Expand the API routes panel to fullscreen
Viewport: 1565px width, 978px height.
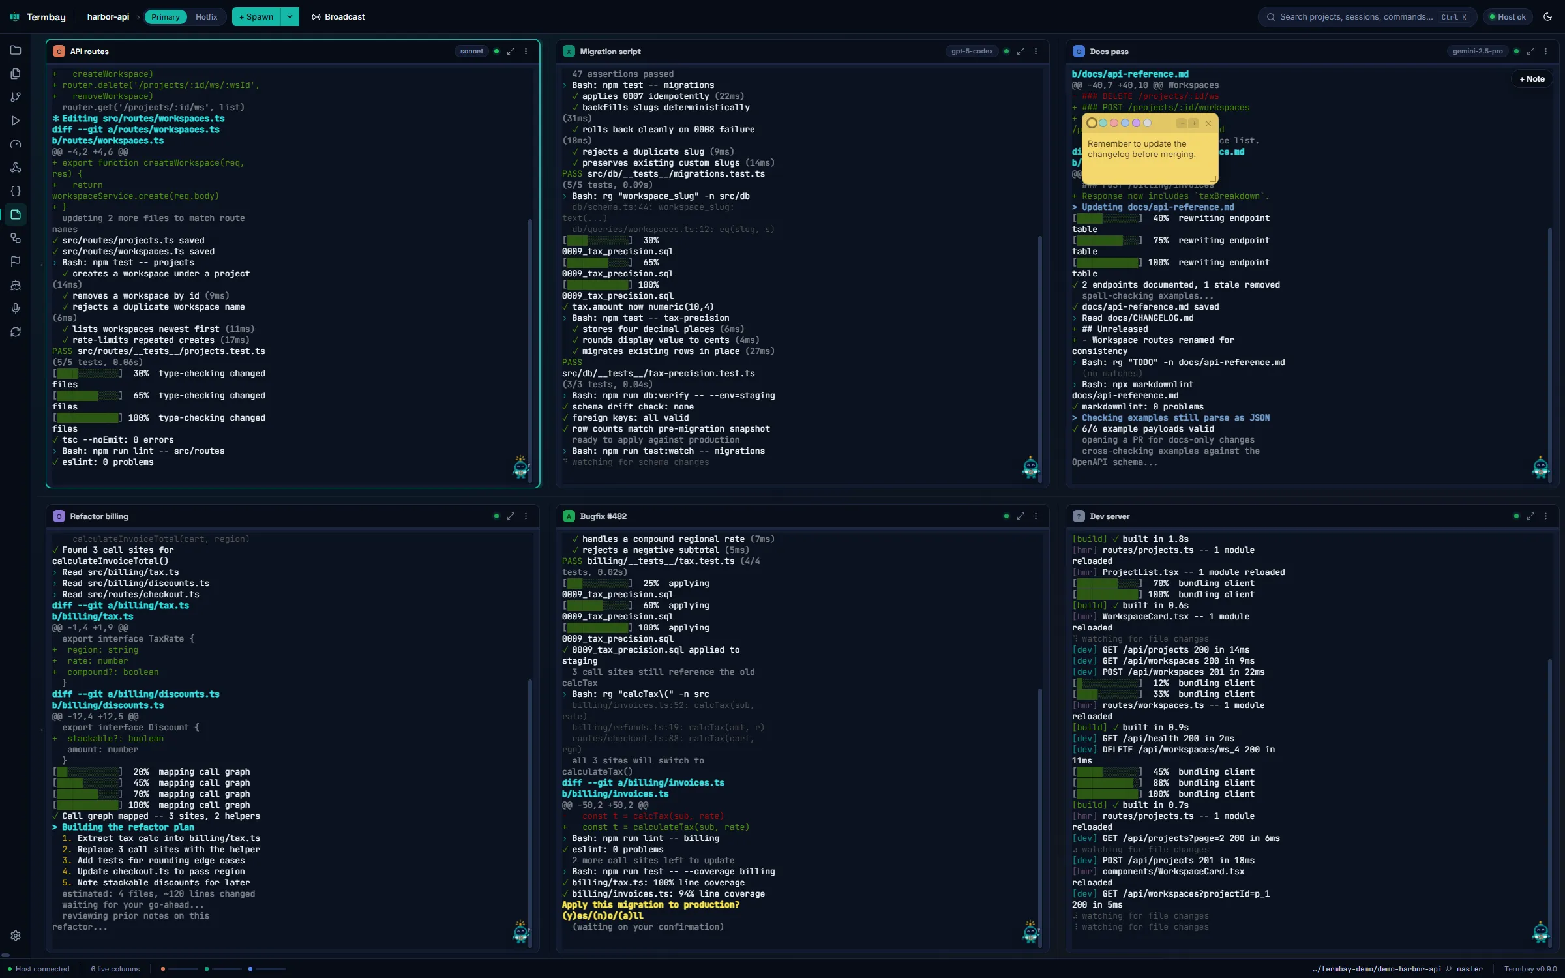pos(511,52)
